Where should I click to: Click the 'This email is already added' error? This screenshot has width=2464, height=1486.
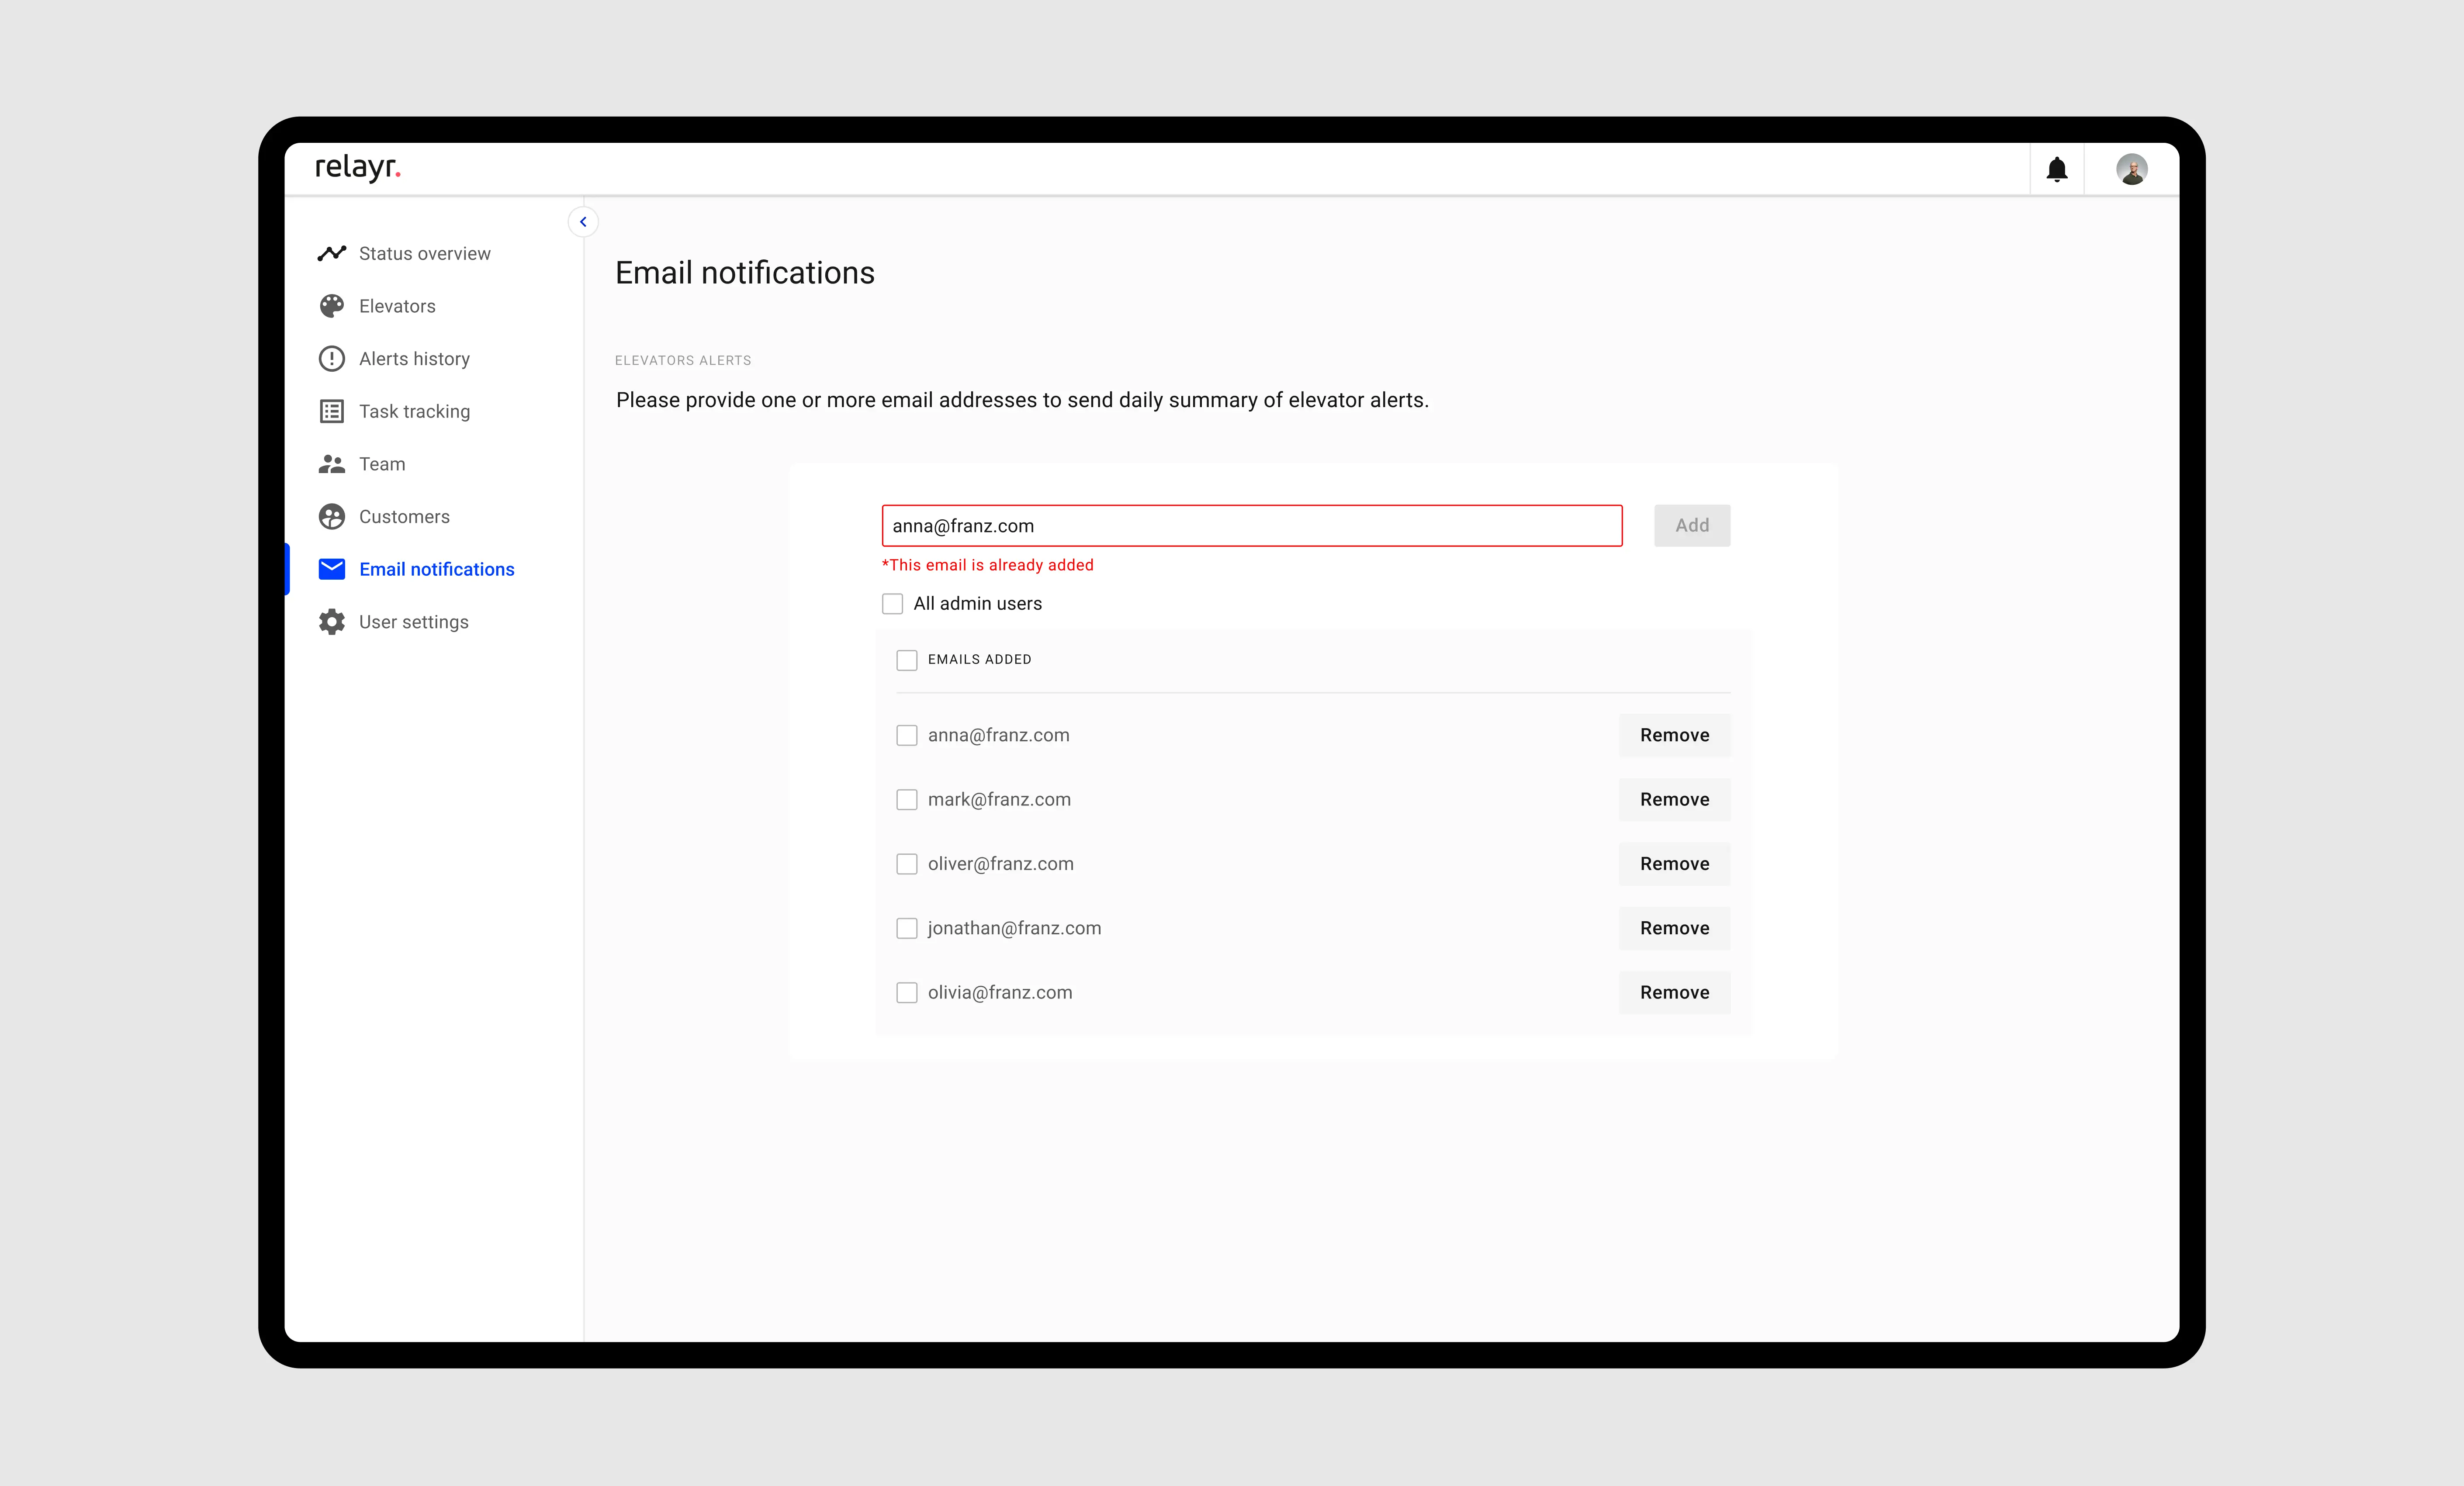click(987, 565)
